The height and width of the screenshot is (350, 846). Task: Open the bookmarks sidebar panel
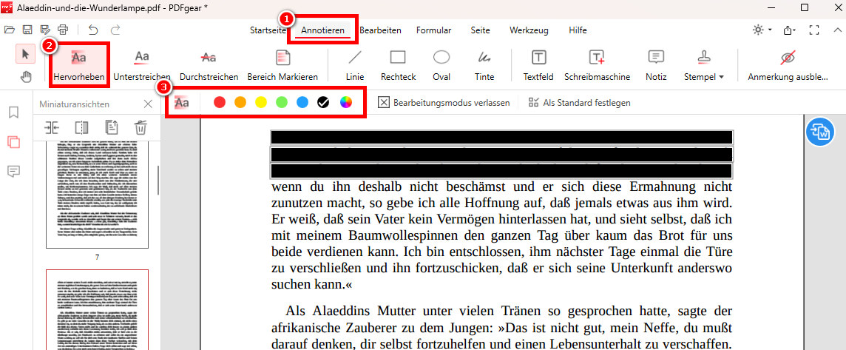(14, 112)
